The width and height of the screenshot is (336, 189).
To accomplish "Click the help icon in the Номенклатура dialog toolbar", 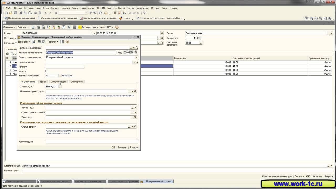I will coord(67,42).
